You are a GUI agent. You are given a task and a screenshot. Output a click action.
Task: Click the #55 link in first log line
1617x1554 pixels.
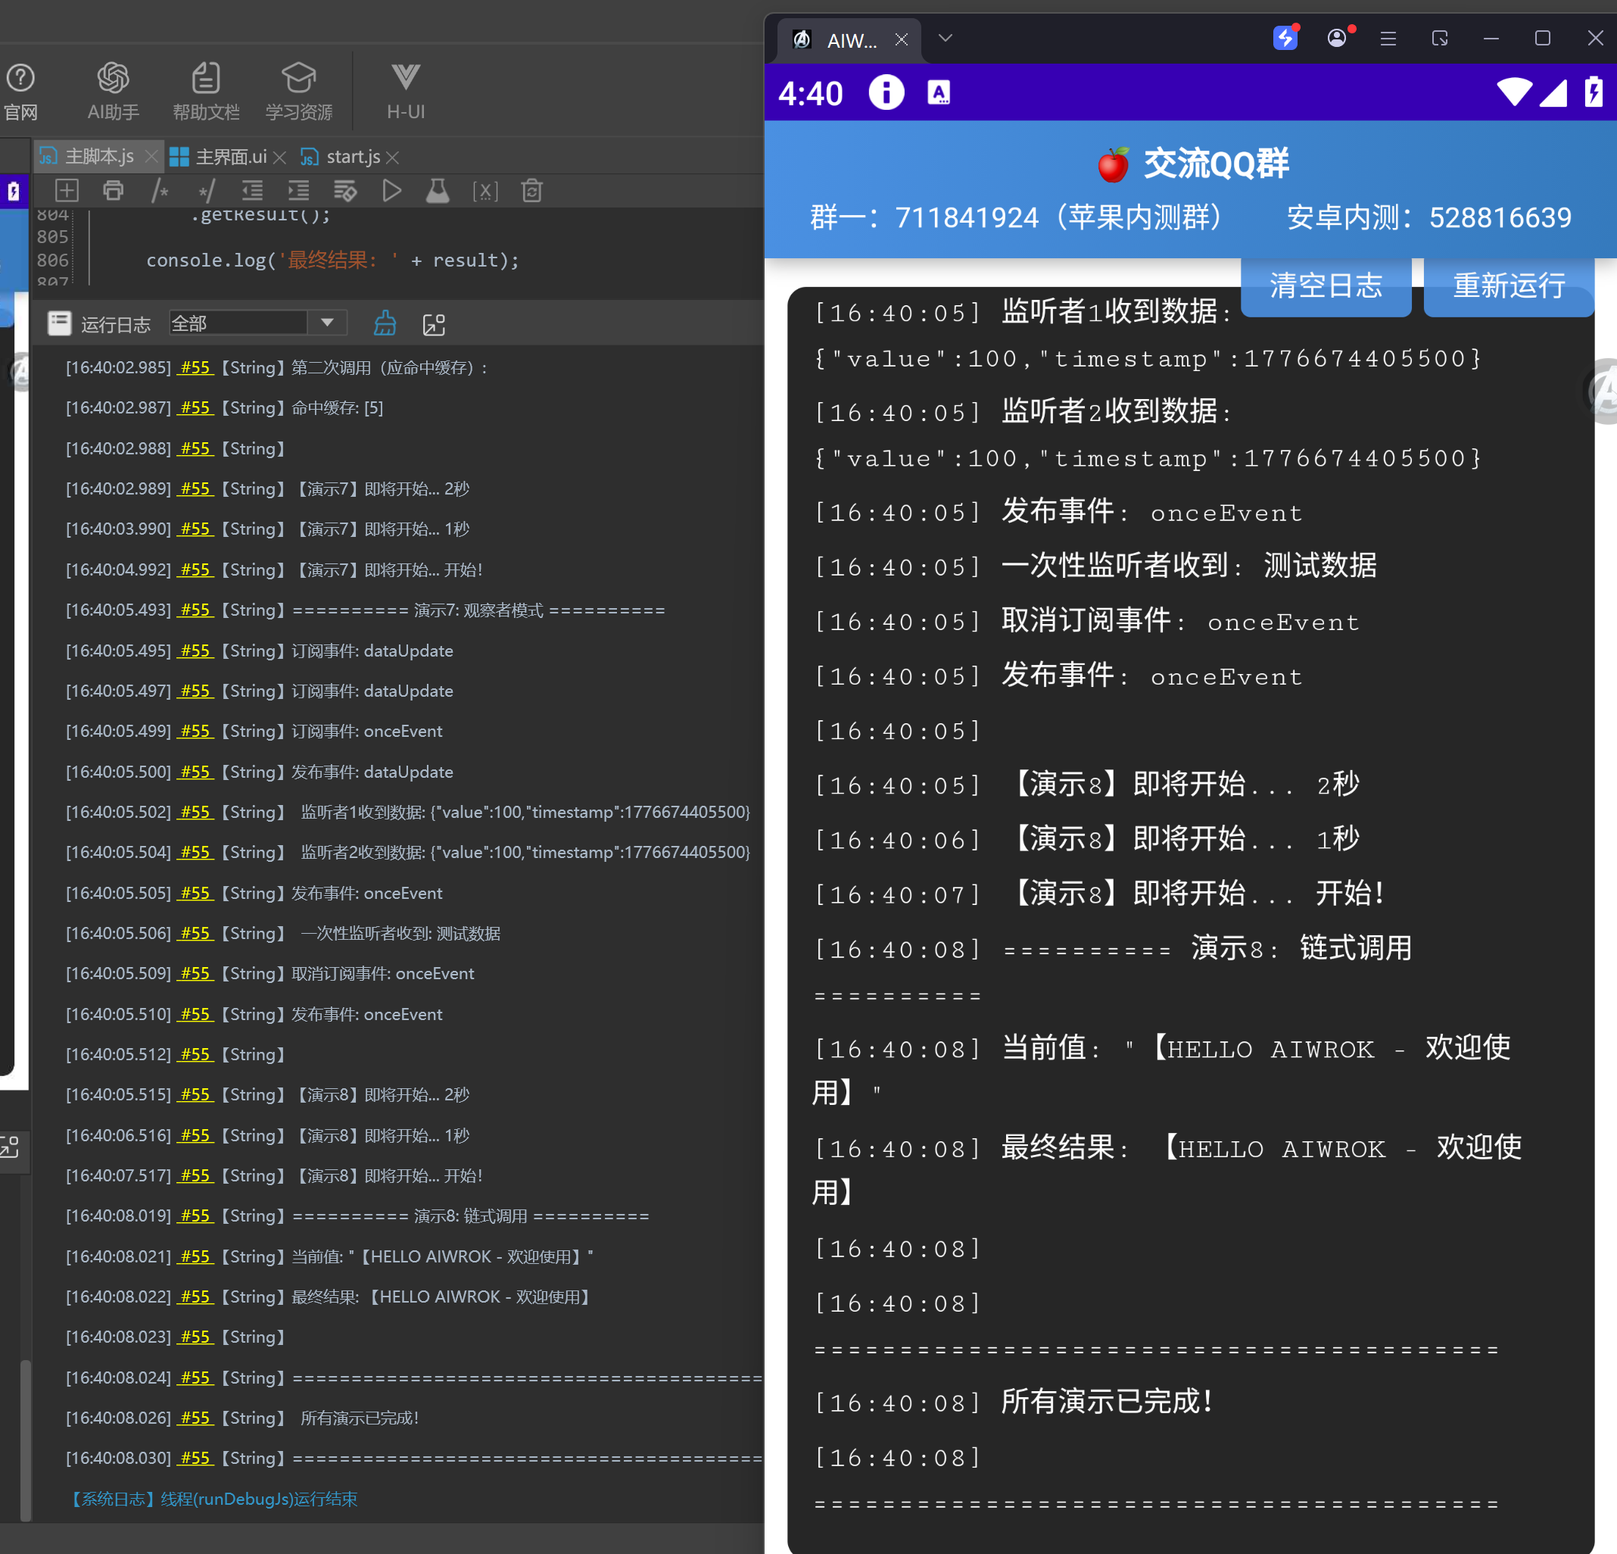(x=195, y=367)
